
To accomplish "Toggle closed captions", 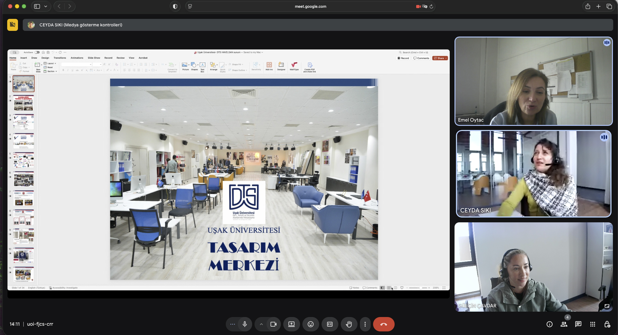I will (330, 324).
